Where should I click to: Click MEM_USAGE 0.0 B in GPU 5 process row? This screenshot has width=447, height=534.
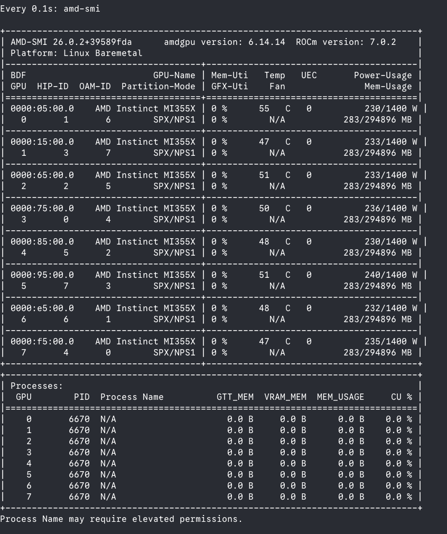351,475
